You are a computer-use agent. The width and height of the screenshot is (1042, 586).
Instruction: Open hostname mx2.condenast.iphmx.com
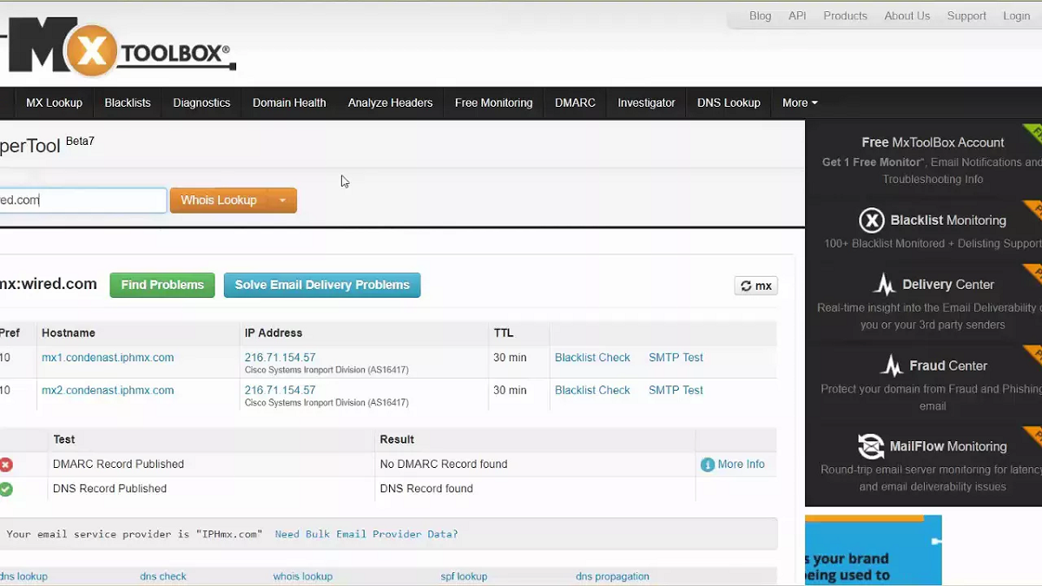coord(108,391)
